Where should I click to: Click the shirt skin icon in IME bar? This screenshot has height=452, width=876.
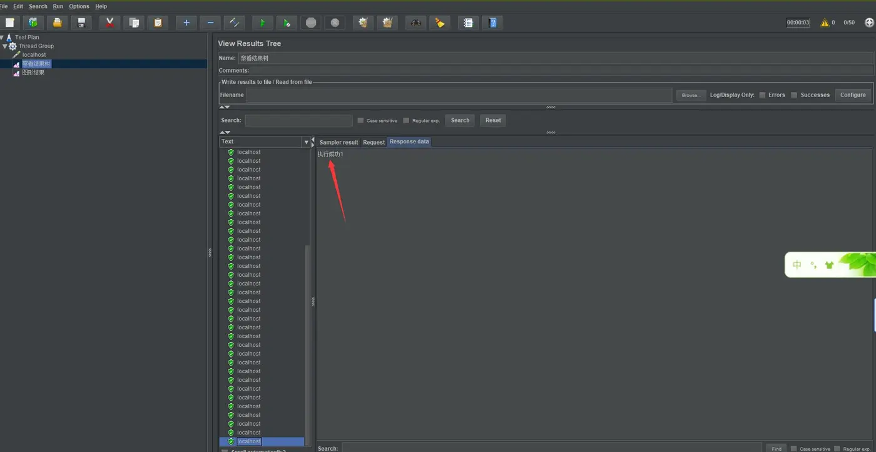830,265
